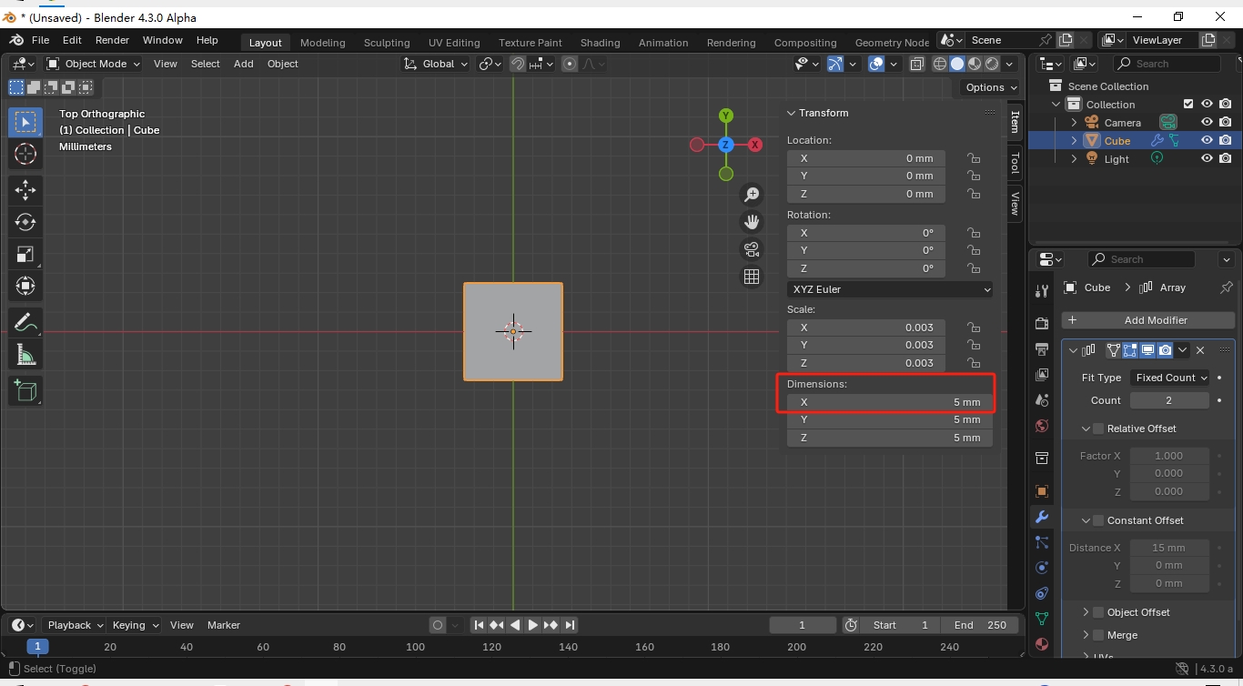
Task: Open the File menu
Action: pyautogui.click(x=40, y=41)
